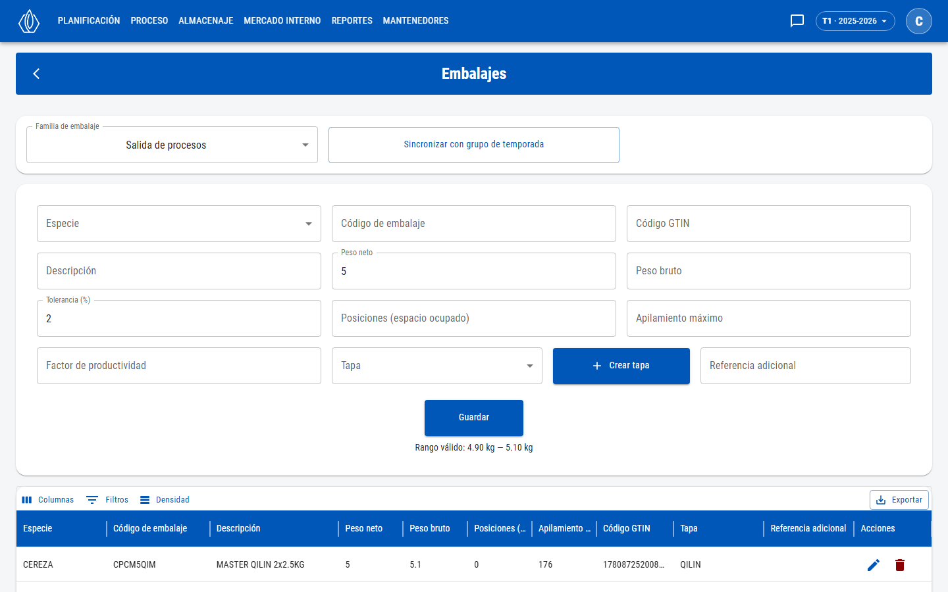This screenshot has height=592, width=948.
Task: Expand the Familia de embalaje dropdown
Action: pos(172,145)
